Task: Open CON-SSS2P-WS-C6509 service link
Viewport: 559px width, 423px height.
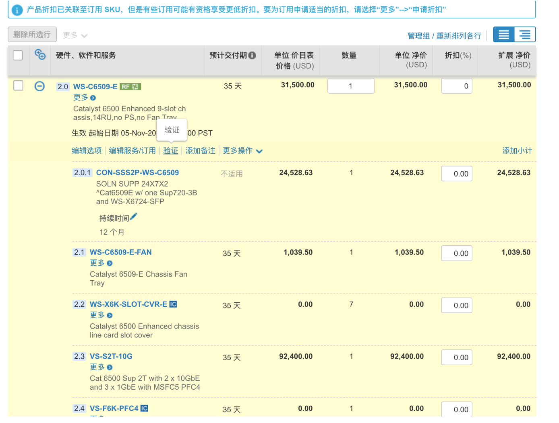Action: [137, 172]
